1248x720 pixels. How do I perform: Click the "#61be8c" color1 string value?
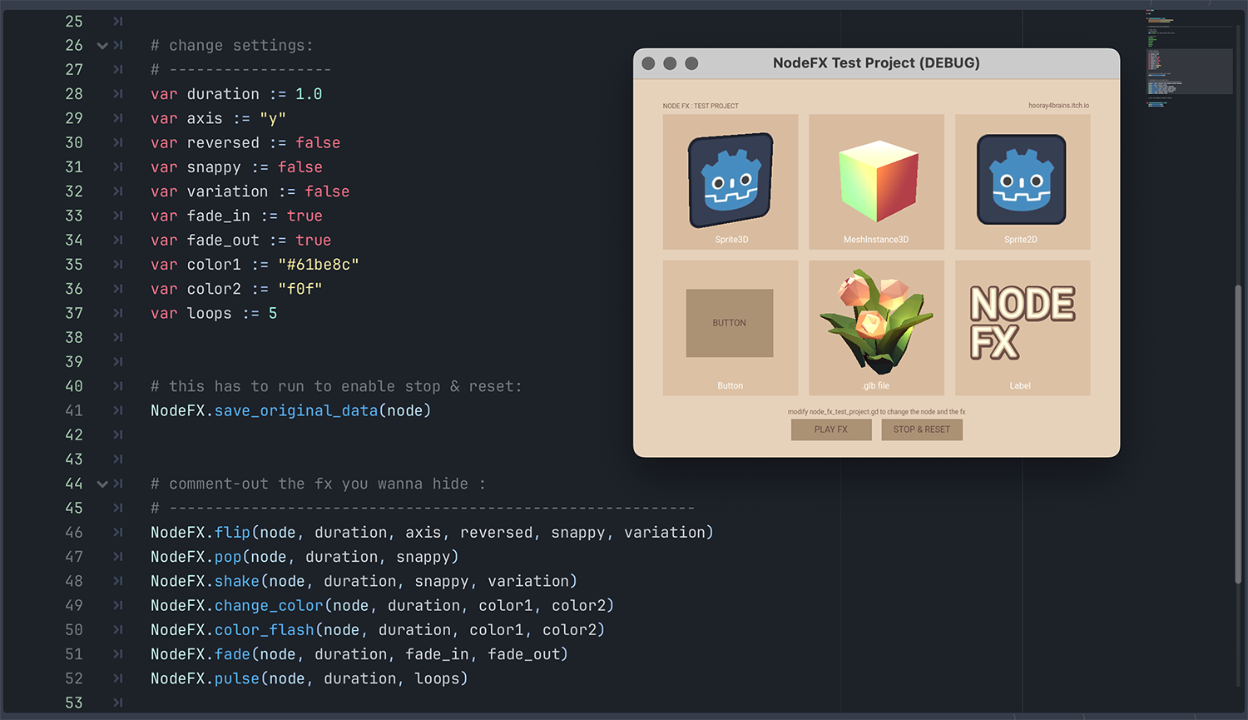click(318, 265)
